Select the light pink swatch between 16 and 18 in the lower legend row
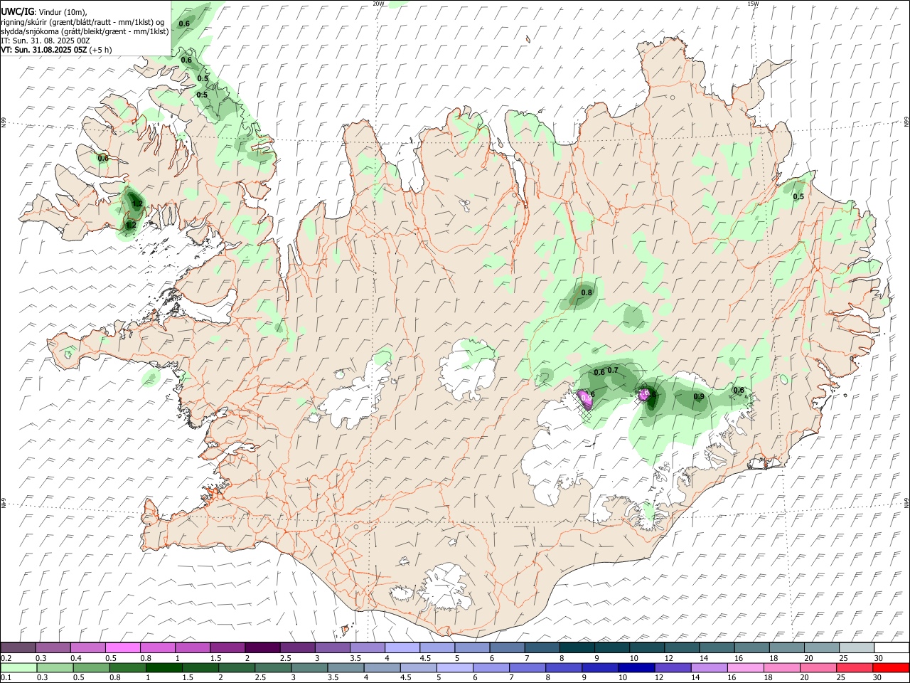 click(745, 667)
